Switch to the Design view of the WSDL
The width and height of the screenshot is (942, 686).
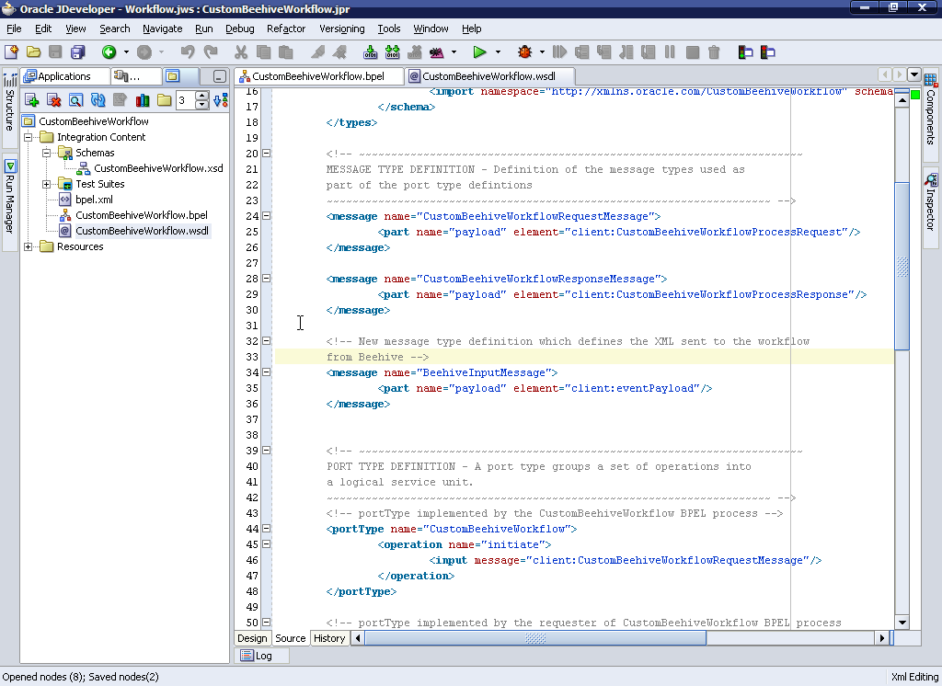tap(252, 637)
